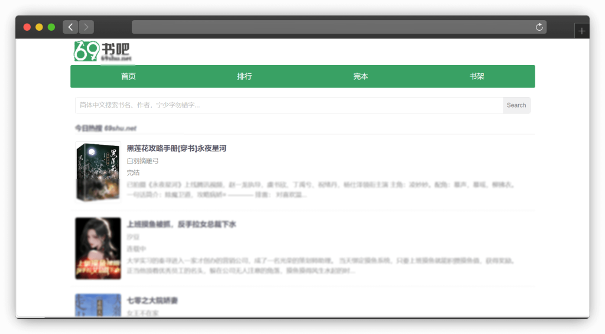Screen dimensions: 605x334
Task: Open the 首页 navigation tab
Action: 128,76
